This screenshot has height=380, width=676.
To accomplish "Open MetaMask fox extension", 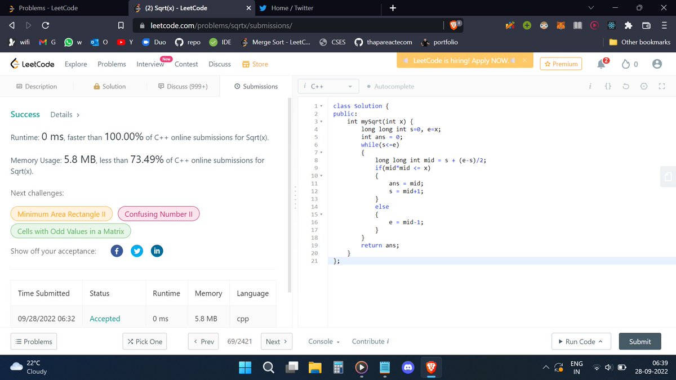I will (x=561, y=25).
